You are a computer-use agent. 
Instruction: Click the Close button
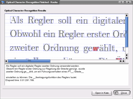(x=122, y=93)
